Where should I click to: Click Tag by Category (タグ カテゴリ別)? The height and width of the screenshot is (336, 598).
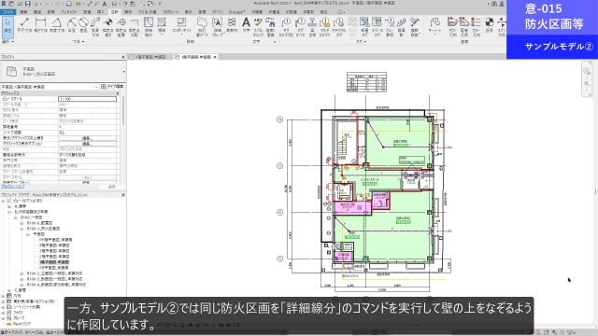[286, 27]
